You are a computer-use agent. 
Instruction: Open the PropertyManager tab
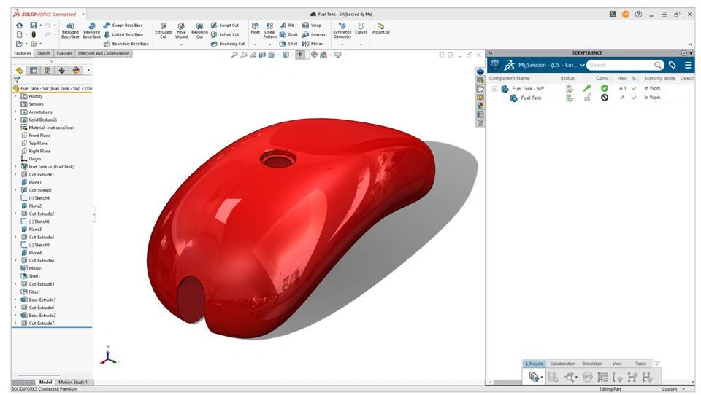coord(33,71)
